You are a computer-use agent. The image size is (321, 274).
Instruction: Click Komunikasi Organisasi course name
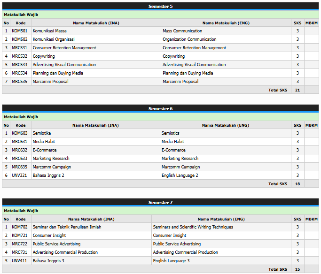[x=54, y=39]
